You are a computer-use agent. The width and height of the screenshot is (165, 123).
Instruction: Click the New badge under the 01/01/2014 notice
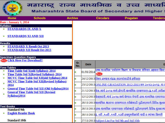tap(99, 74)
